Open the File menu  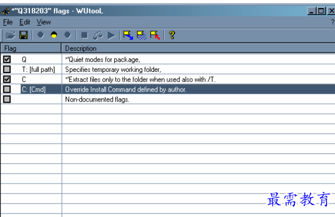8,22
